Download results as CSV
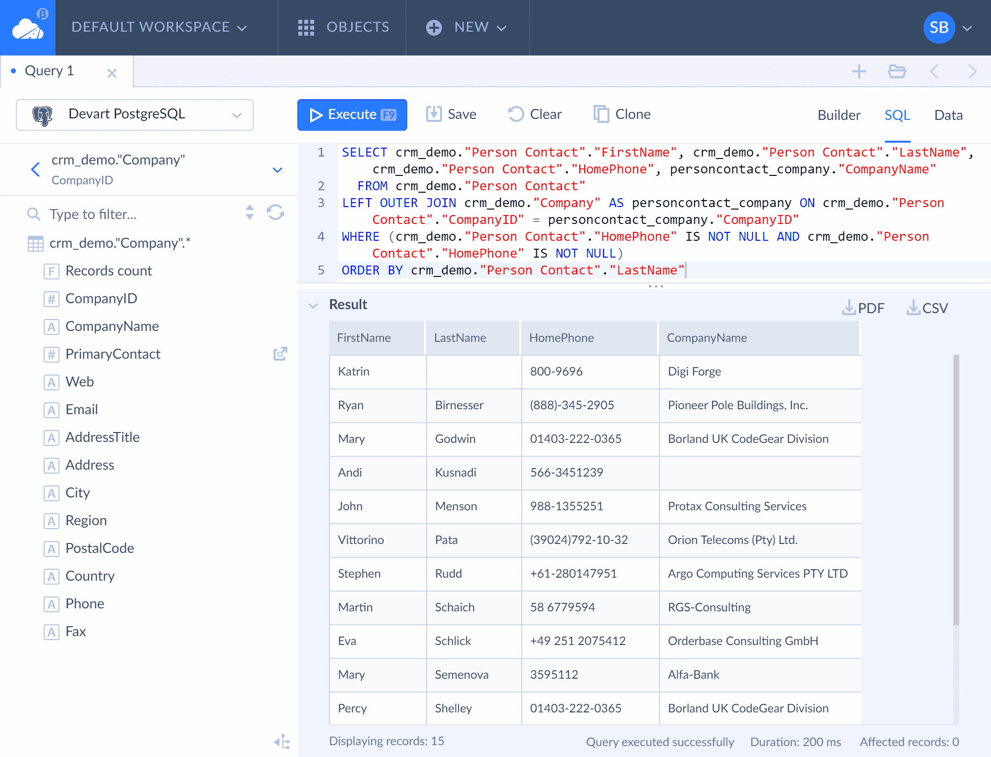The width and height of the screenshot is (991, 757). click(927, 308)
